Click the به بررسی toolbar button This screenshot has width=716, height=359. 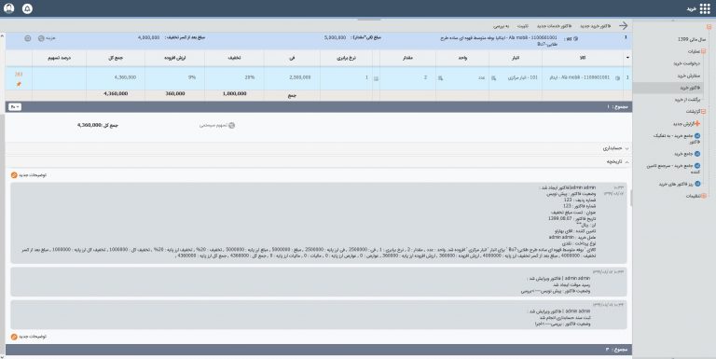point(501,26)
